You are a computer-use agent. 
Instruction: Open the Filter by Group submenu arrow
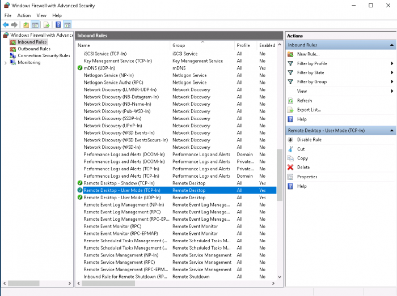392,81
